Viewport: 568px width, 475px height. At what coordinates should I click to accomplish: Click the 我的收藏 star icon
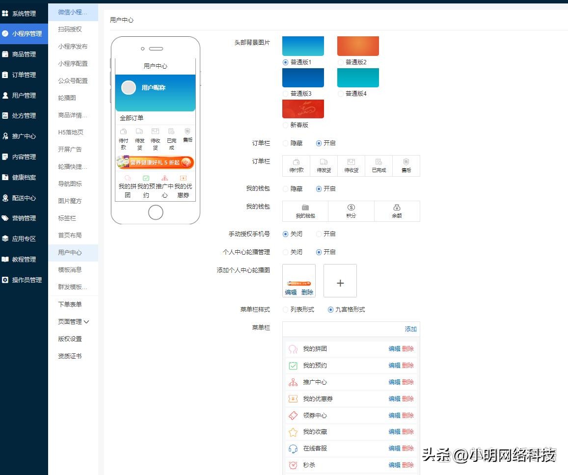tap(293, 431)
